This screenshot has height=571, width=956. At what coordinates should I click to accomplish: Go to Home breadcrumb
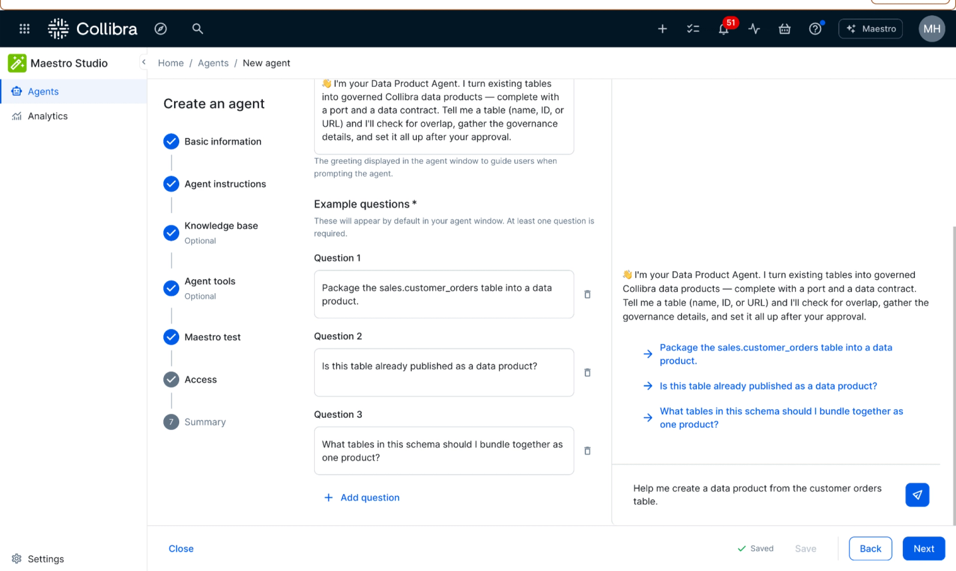tap(171, 63)
